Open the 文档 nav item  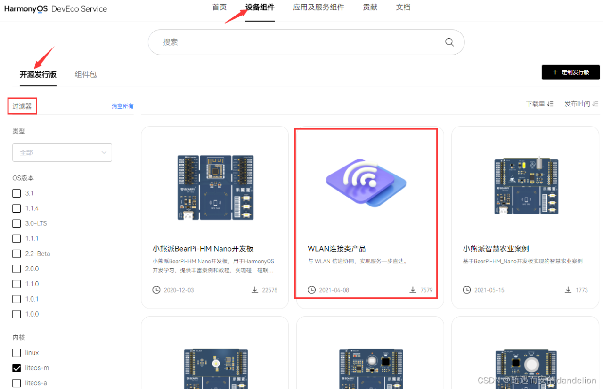coord(403,7)
